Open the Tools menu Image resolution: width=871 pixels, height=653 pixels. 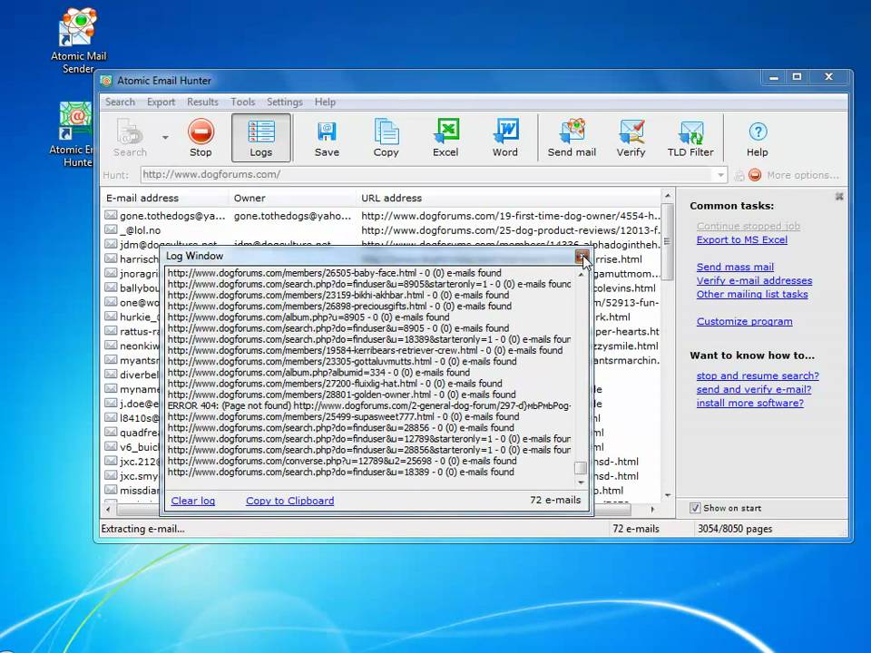(243, 102)
